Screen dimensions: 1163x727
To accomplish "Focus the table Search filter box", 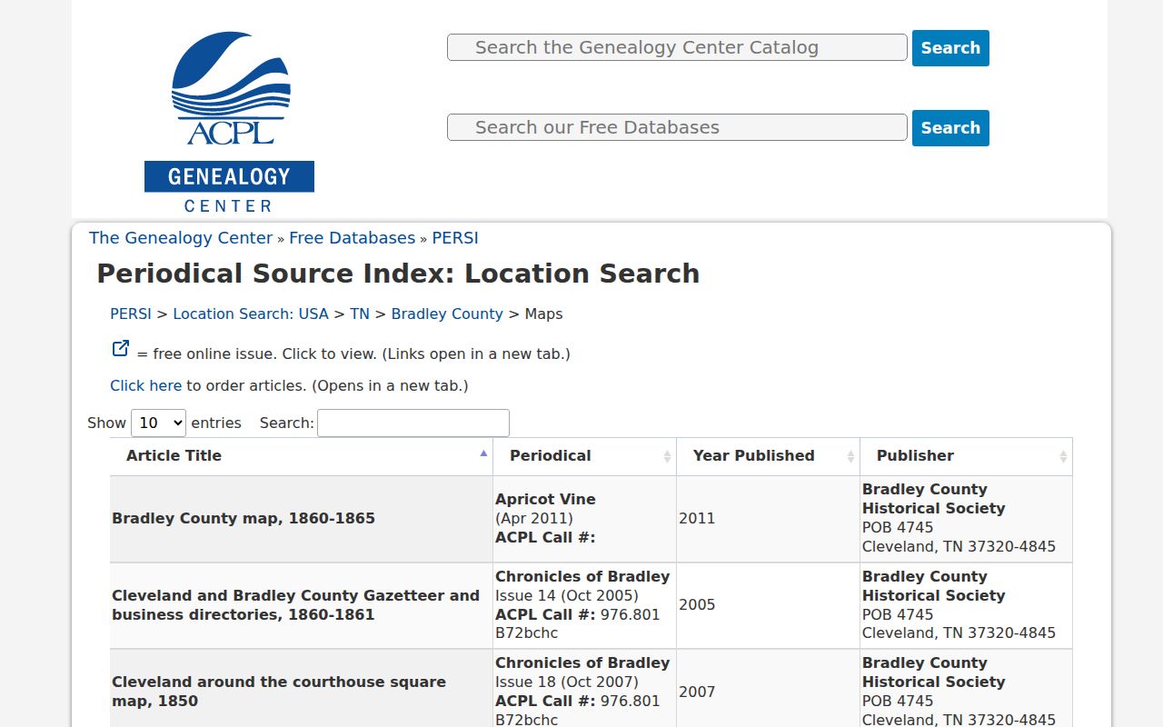I will pos(413,423).
